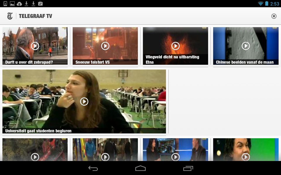Tap play on the blue jacket shoppers video
Image resolution: width=281 pixels, height=175 pixels.
(x=105, y=157)
